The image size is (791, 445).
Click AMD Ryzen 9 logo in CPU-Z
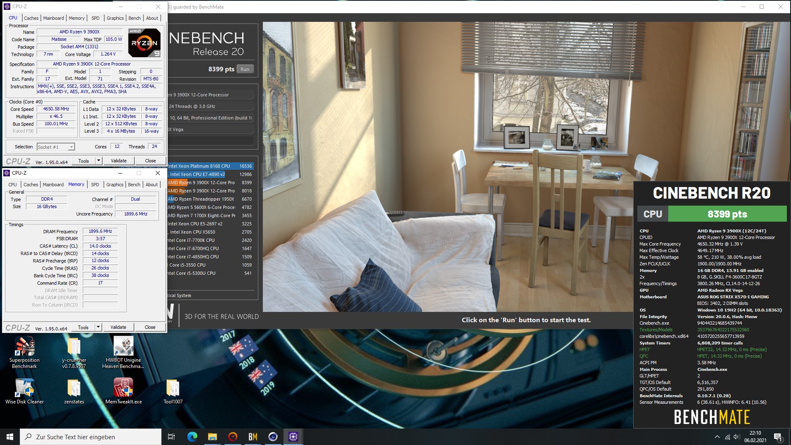coord(144,43)
